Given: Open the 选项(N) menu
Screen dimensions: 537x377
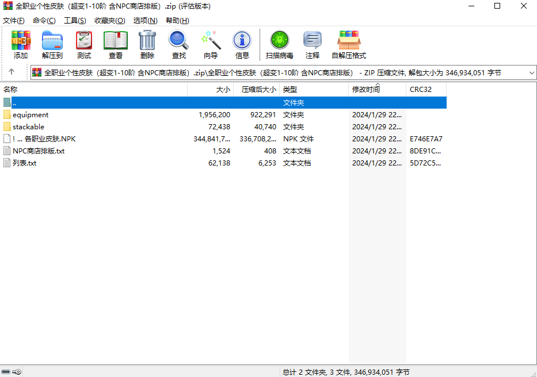Looking at the screenshot, I should pyautogui.click(x=145, y=21).
